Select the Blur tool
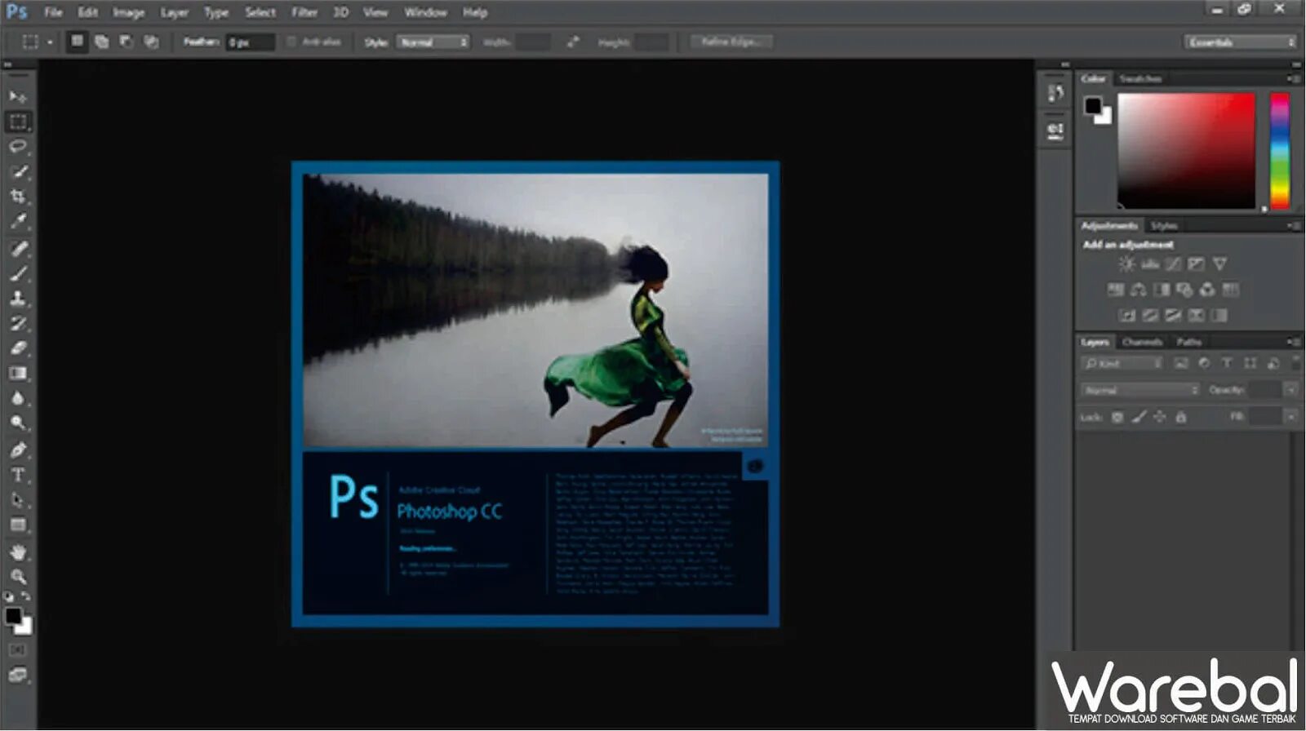 pos(18,398)
